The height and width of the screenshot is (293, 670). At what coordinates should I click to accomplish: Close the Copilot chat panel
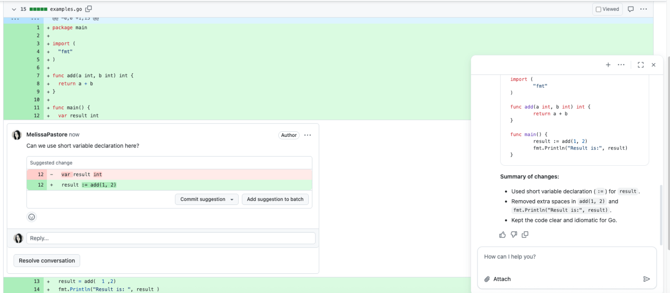pos(653,65)
